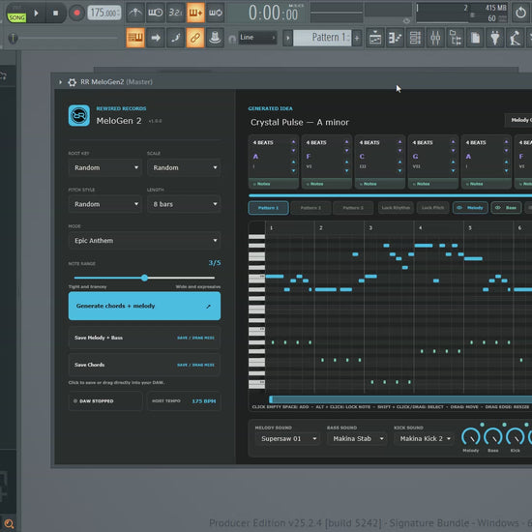Click the Note Range slider handle

click(144, 278)
